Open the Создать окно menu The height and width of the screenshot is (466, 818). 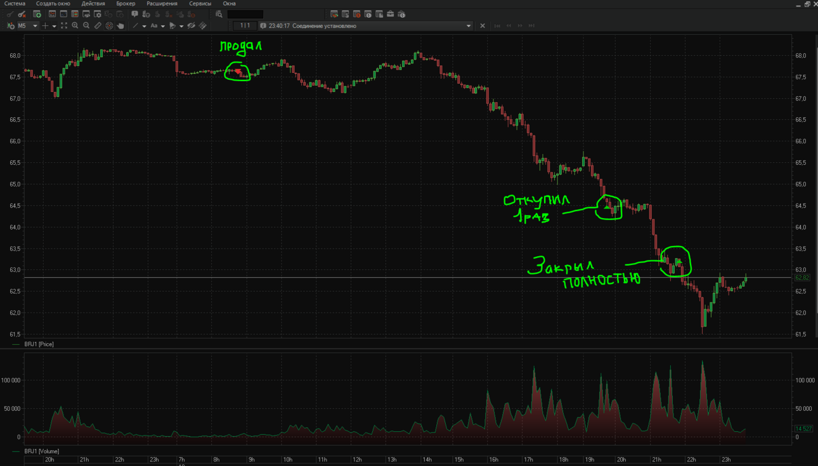pyautogui.click(x=53, y=4)
